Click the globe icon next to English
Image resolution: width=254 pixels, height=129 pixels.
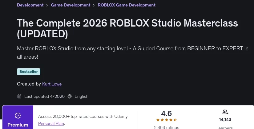(70, 96)
